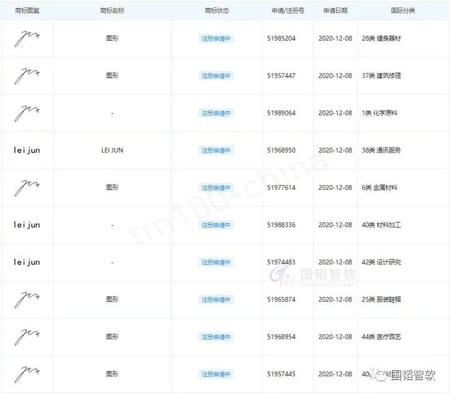Click 注册申请中 status for 51988336

pyautogui.click(x=216, y=225)
